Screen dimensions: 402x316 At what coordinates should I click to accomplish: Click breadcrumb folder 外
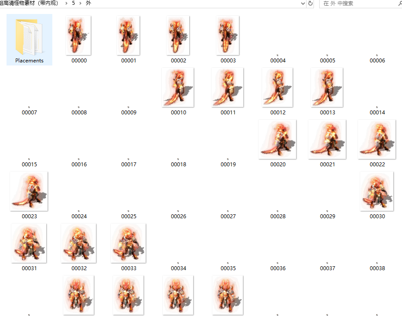[x=88, y=3]
